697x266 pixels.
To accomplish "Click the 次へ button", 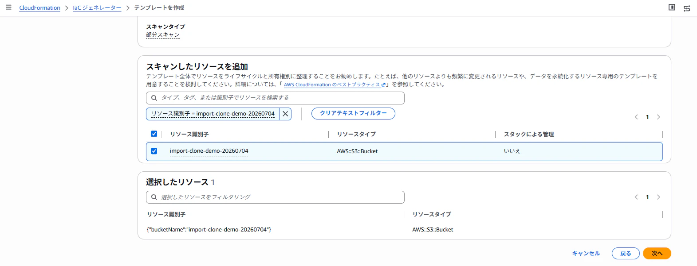I will [x=657, y=253].
